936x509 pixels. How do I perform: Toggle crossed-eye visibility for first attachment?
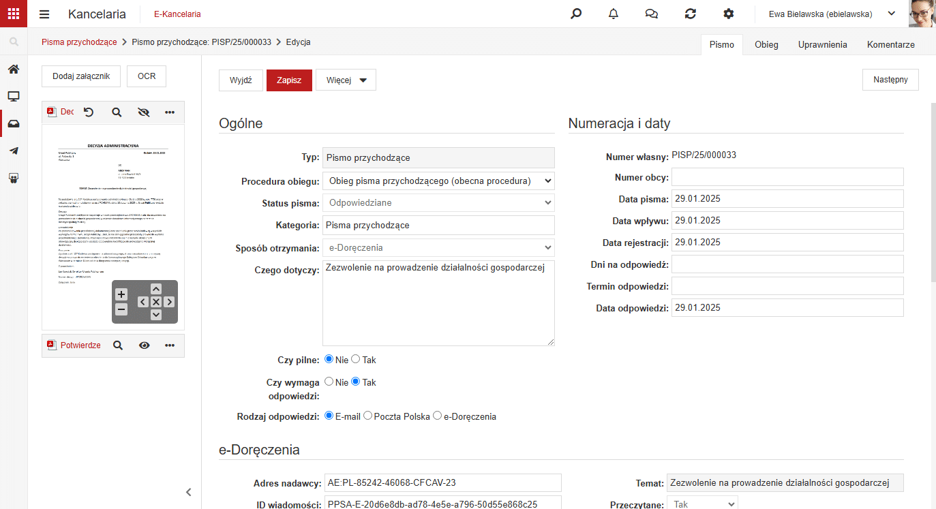pos(143,112)
